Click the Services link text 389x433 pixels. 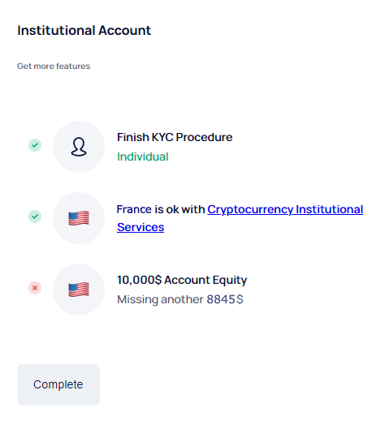coord(140,227)
